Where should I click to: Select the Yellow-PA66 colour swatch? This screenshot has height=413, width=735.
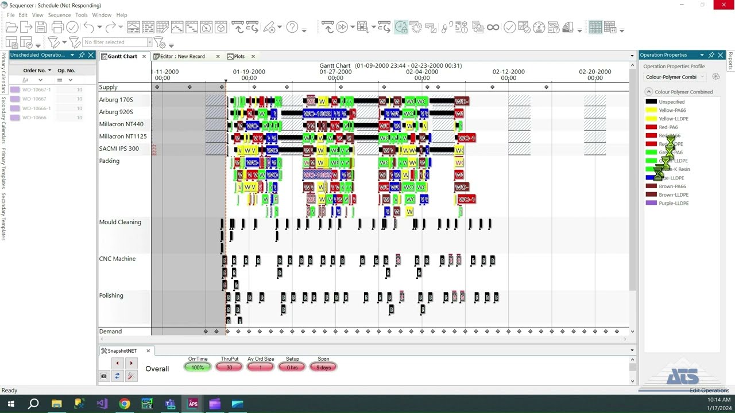[651, 110]
